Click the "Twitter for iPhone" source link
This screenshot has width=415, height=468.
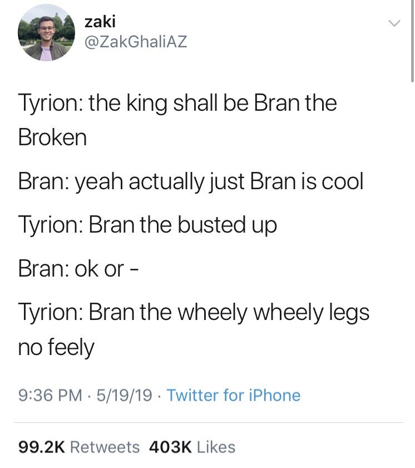[233, 395]
